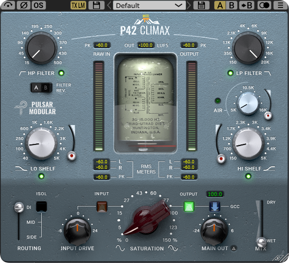Go to next preset with right arrow
The width and height of the screenshot is (289, 263).
(189, 5)
